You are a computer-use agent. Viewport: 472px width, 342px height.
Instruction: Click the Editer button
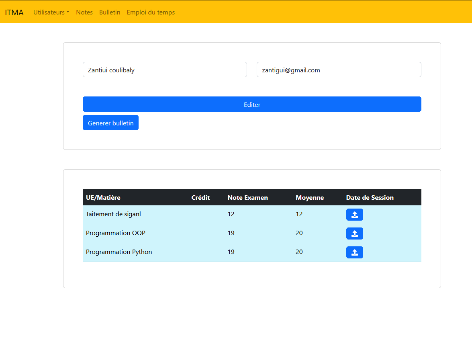tap(252, 104)
